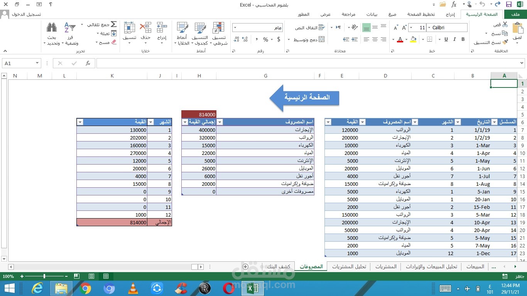Expand the formula bar with its chevron

[x=522, y=63]
